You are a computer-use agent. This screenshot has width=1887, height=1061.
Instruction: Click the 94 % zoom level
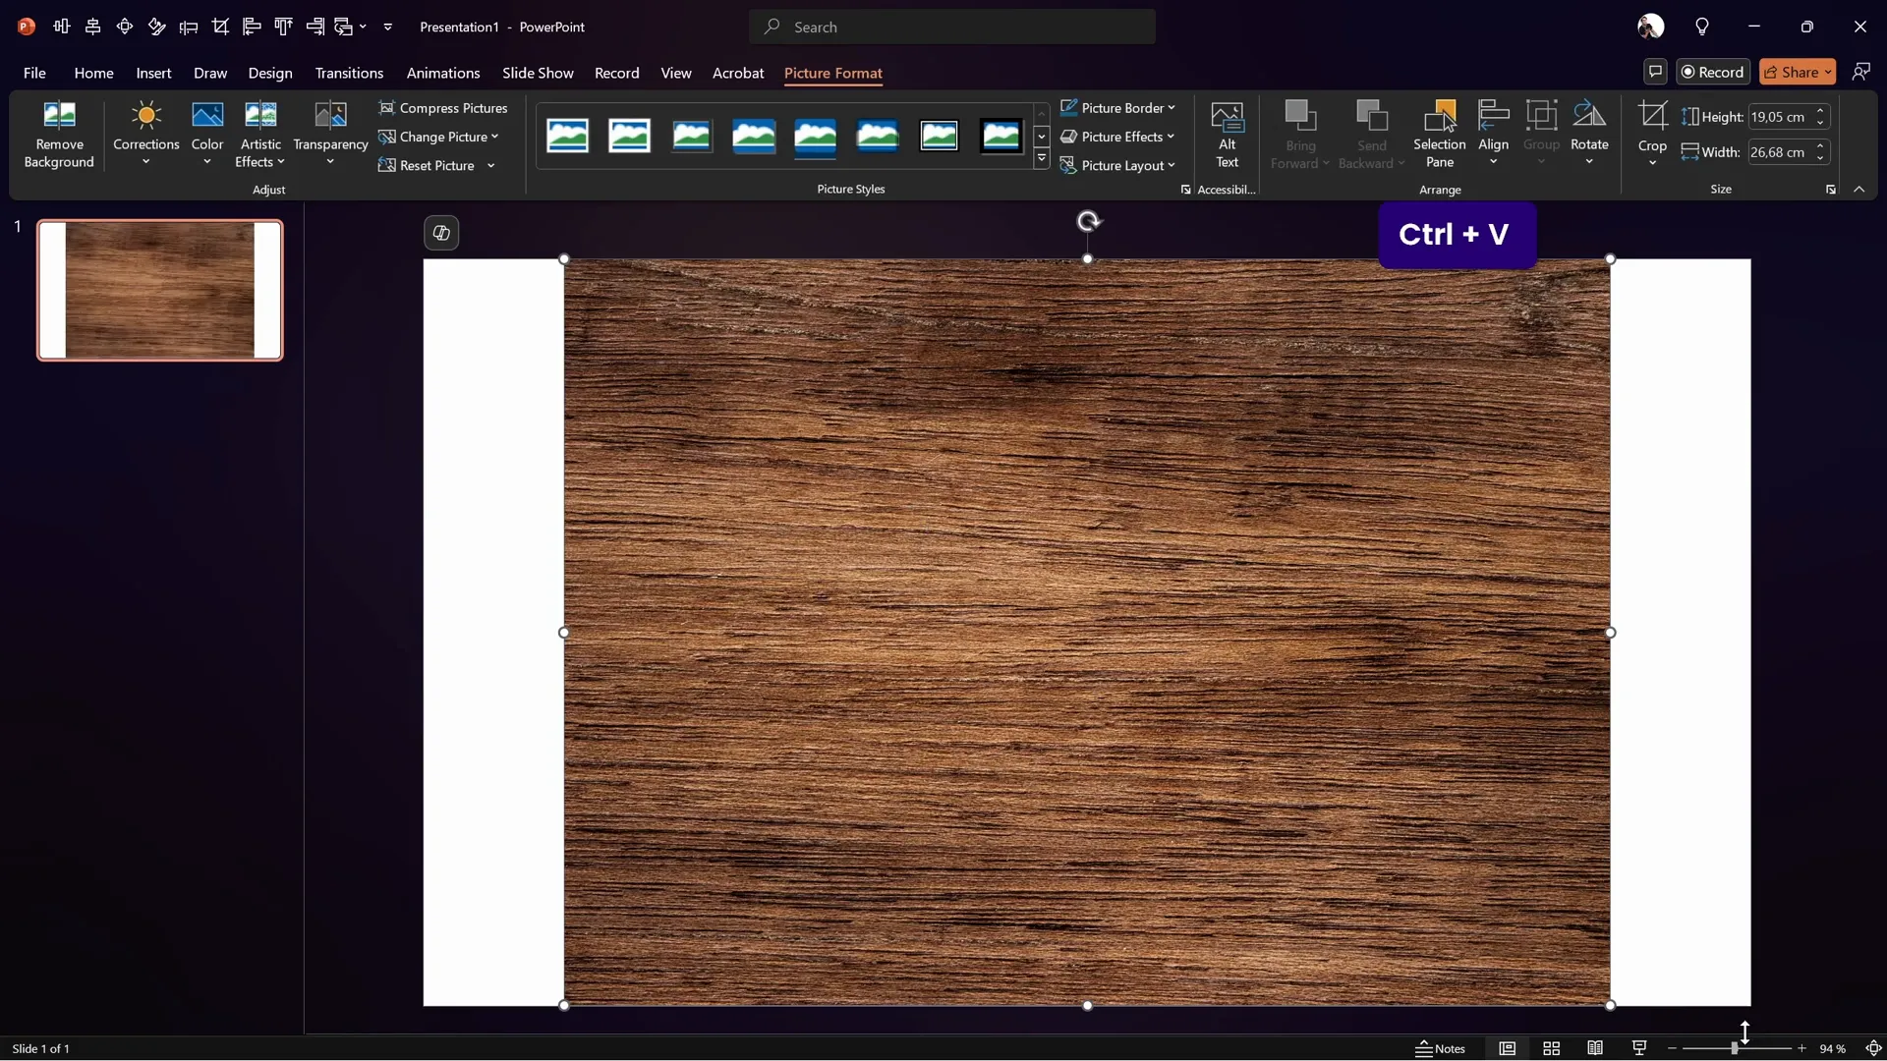click(1832, 1048)
